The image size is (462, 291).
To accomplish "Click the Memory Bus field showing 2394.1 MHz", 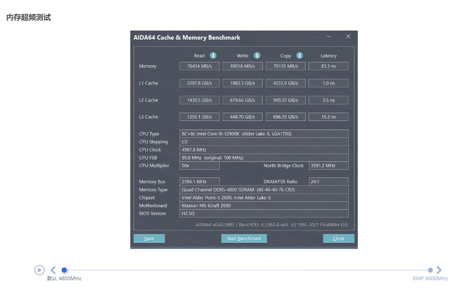I will pos(199,181).
